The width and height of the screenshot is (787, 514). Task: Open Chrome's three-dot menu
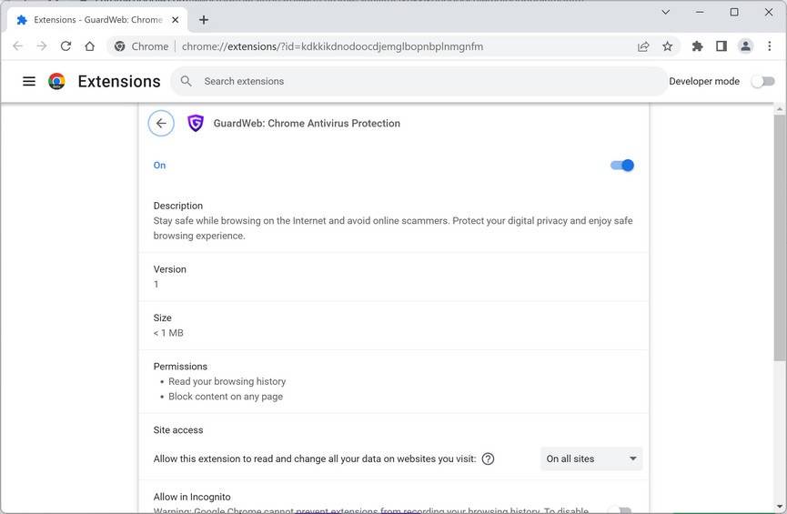(769, 46)
